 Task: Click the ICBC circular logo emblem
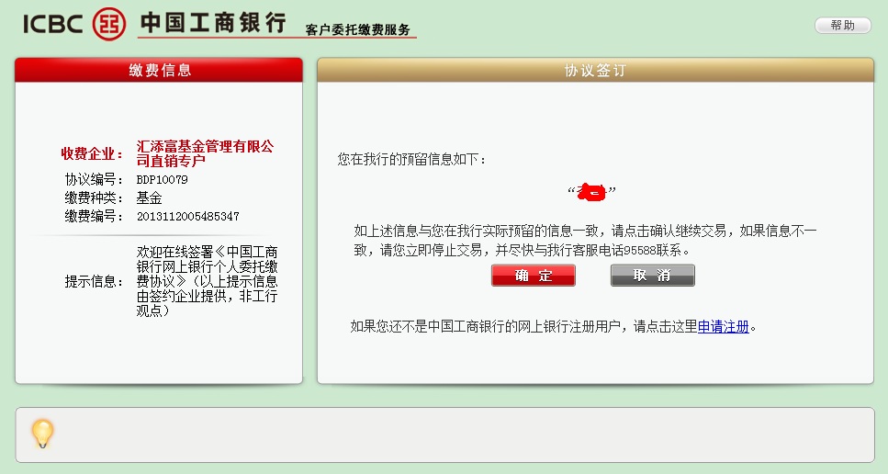(x=110, y=24)
